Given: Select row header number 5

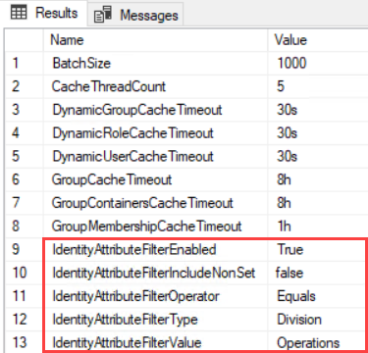Looking at the screenshot, I should point(24,156).
